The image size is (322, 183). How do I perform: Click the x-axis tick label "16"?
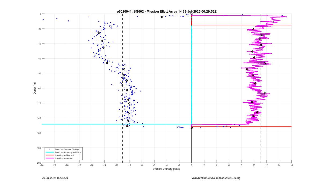coord(291,165)
